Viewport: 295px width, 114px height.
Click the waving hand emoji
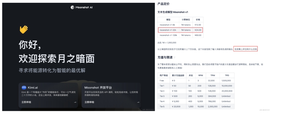point(24,30)
